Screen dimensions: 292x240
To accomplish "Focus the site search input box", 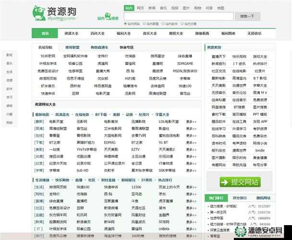I will (179, 16).
